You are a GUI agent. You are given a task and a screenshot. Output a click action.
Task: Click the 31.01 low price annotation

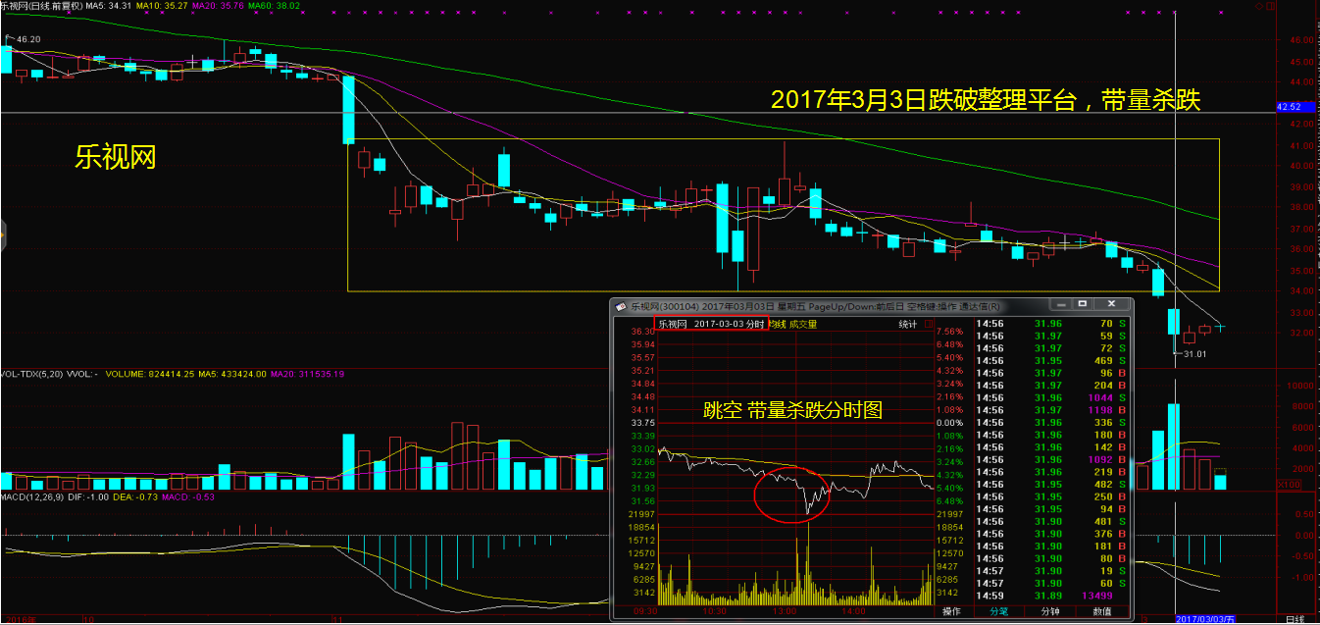tap(1193, 353)
